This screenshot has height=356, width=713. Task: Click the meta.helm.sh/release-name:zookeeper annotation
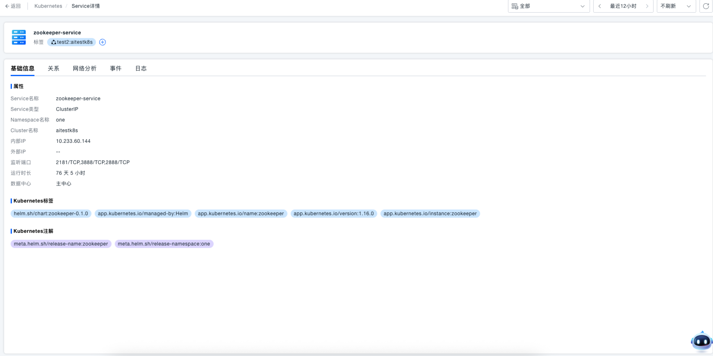pyautogui.click(x=61, y=244)
